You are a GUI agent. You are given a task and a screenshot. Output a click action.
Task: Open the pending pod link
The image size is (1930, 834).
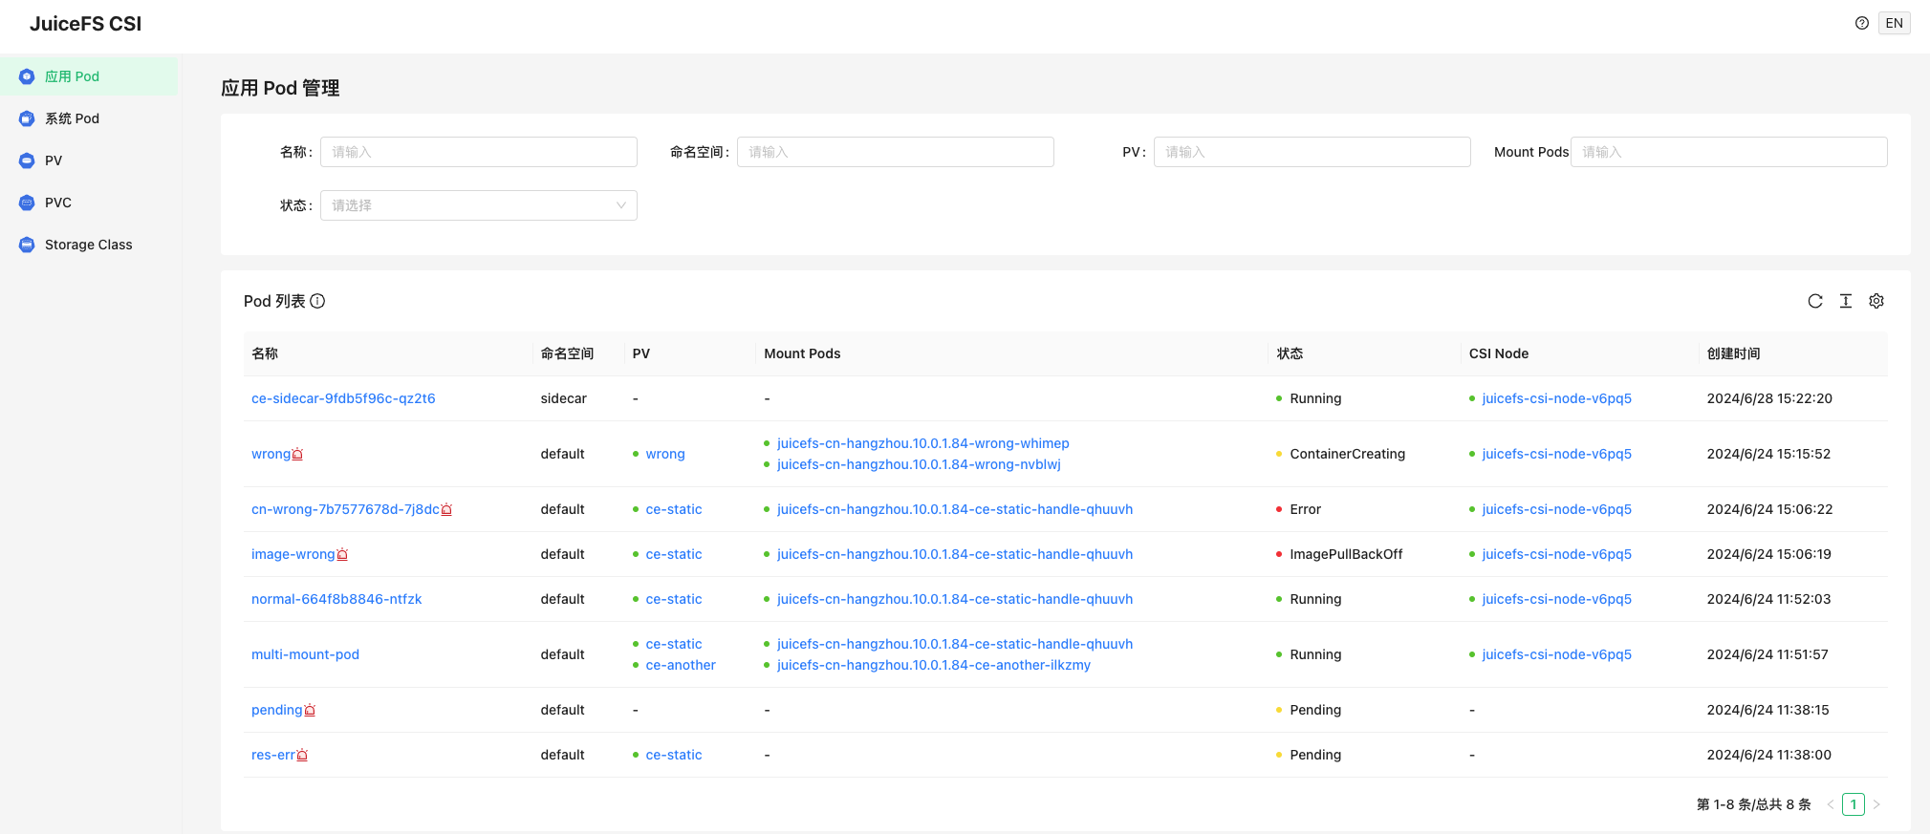click(x=276, y=710)
